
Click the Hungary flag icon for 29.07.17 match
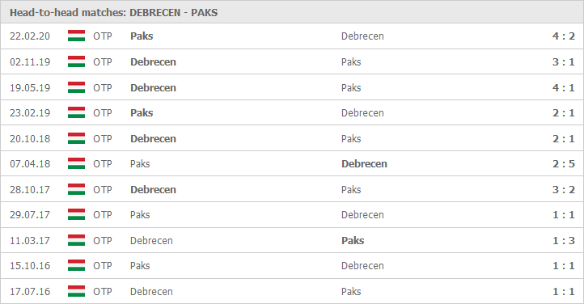pos(76,214)
